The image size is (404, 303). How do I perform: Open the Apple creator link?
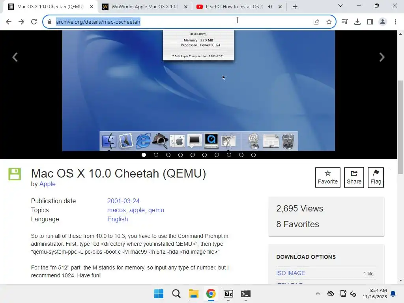point(47,184)
